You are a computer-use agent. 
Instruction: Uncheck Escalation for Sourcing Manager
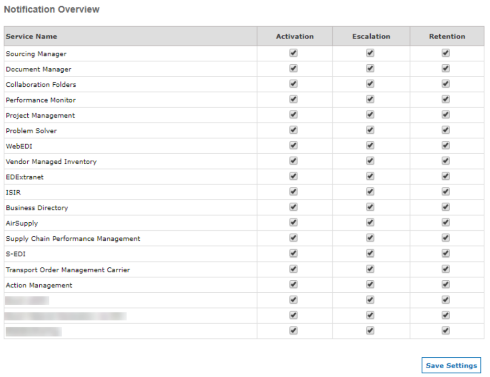(x=370, y=53)
